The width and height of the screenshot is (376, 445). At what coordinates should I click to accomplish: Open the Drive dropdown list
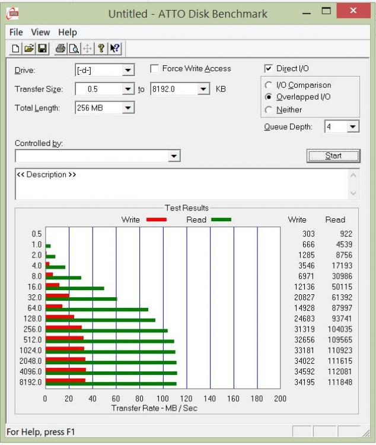[128, 70]
